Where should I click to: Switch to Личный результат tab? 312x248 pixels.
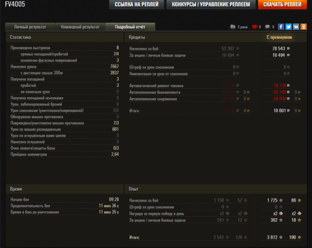click(x=30, y=27)
